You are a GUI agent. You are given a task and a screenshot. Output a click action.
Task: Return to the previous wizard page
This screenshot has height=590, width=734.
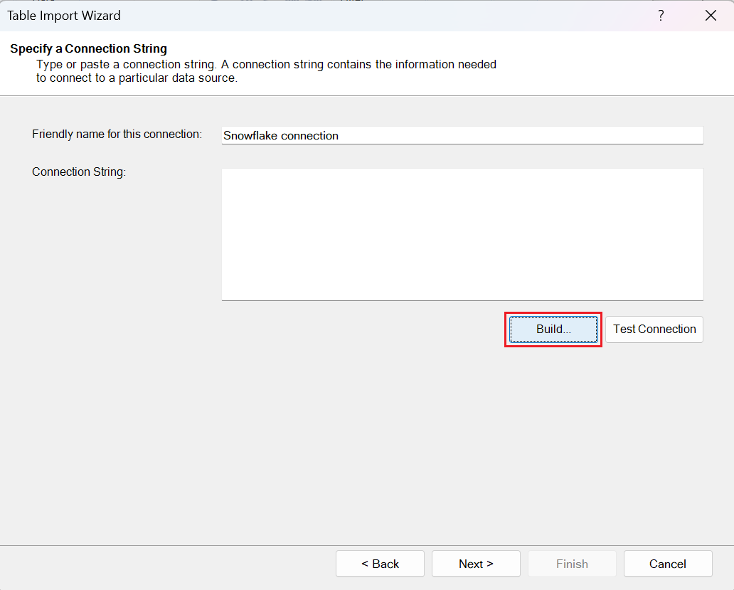point(380,564)
